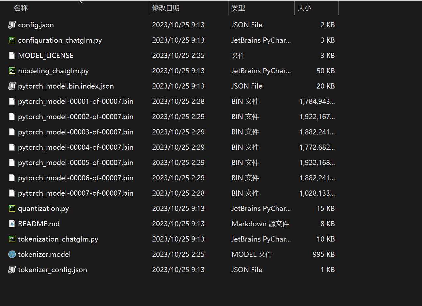Select the pytorch_model-00001-of-00007.bin file name
This screenshot has width=422, height=306.
click(x=76, y=101)
